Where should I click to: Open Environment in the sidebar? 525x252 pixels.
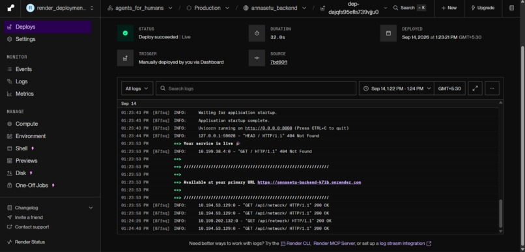tap(47, 136)
